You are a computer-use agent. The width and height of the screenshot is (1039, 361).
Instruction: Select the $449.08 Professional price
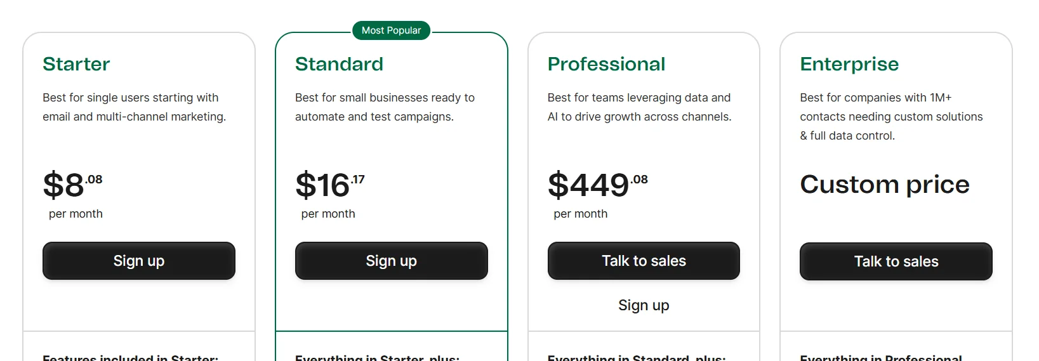pos(597,185)
